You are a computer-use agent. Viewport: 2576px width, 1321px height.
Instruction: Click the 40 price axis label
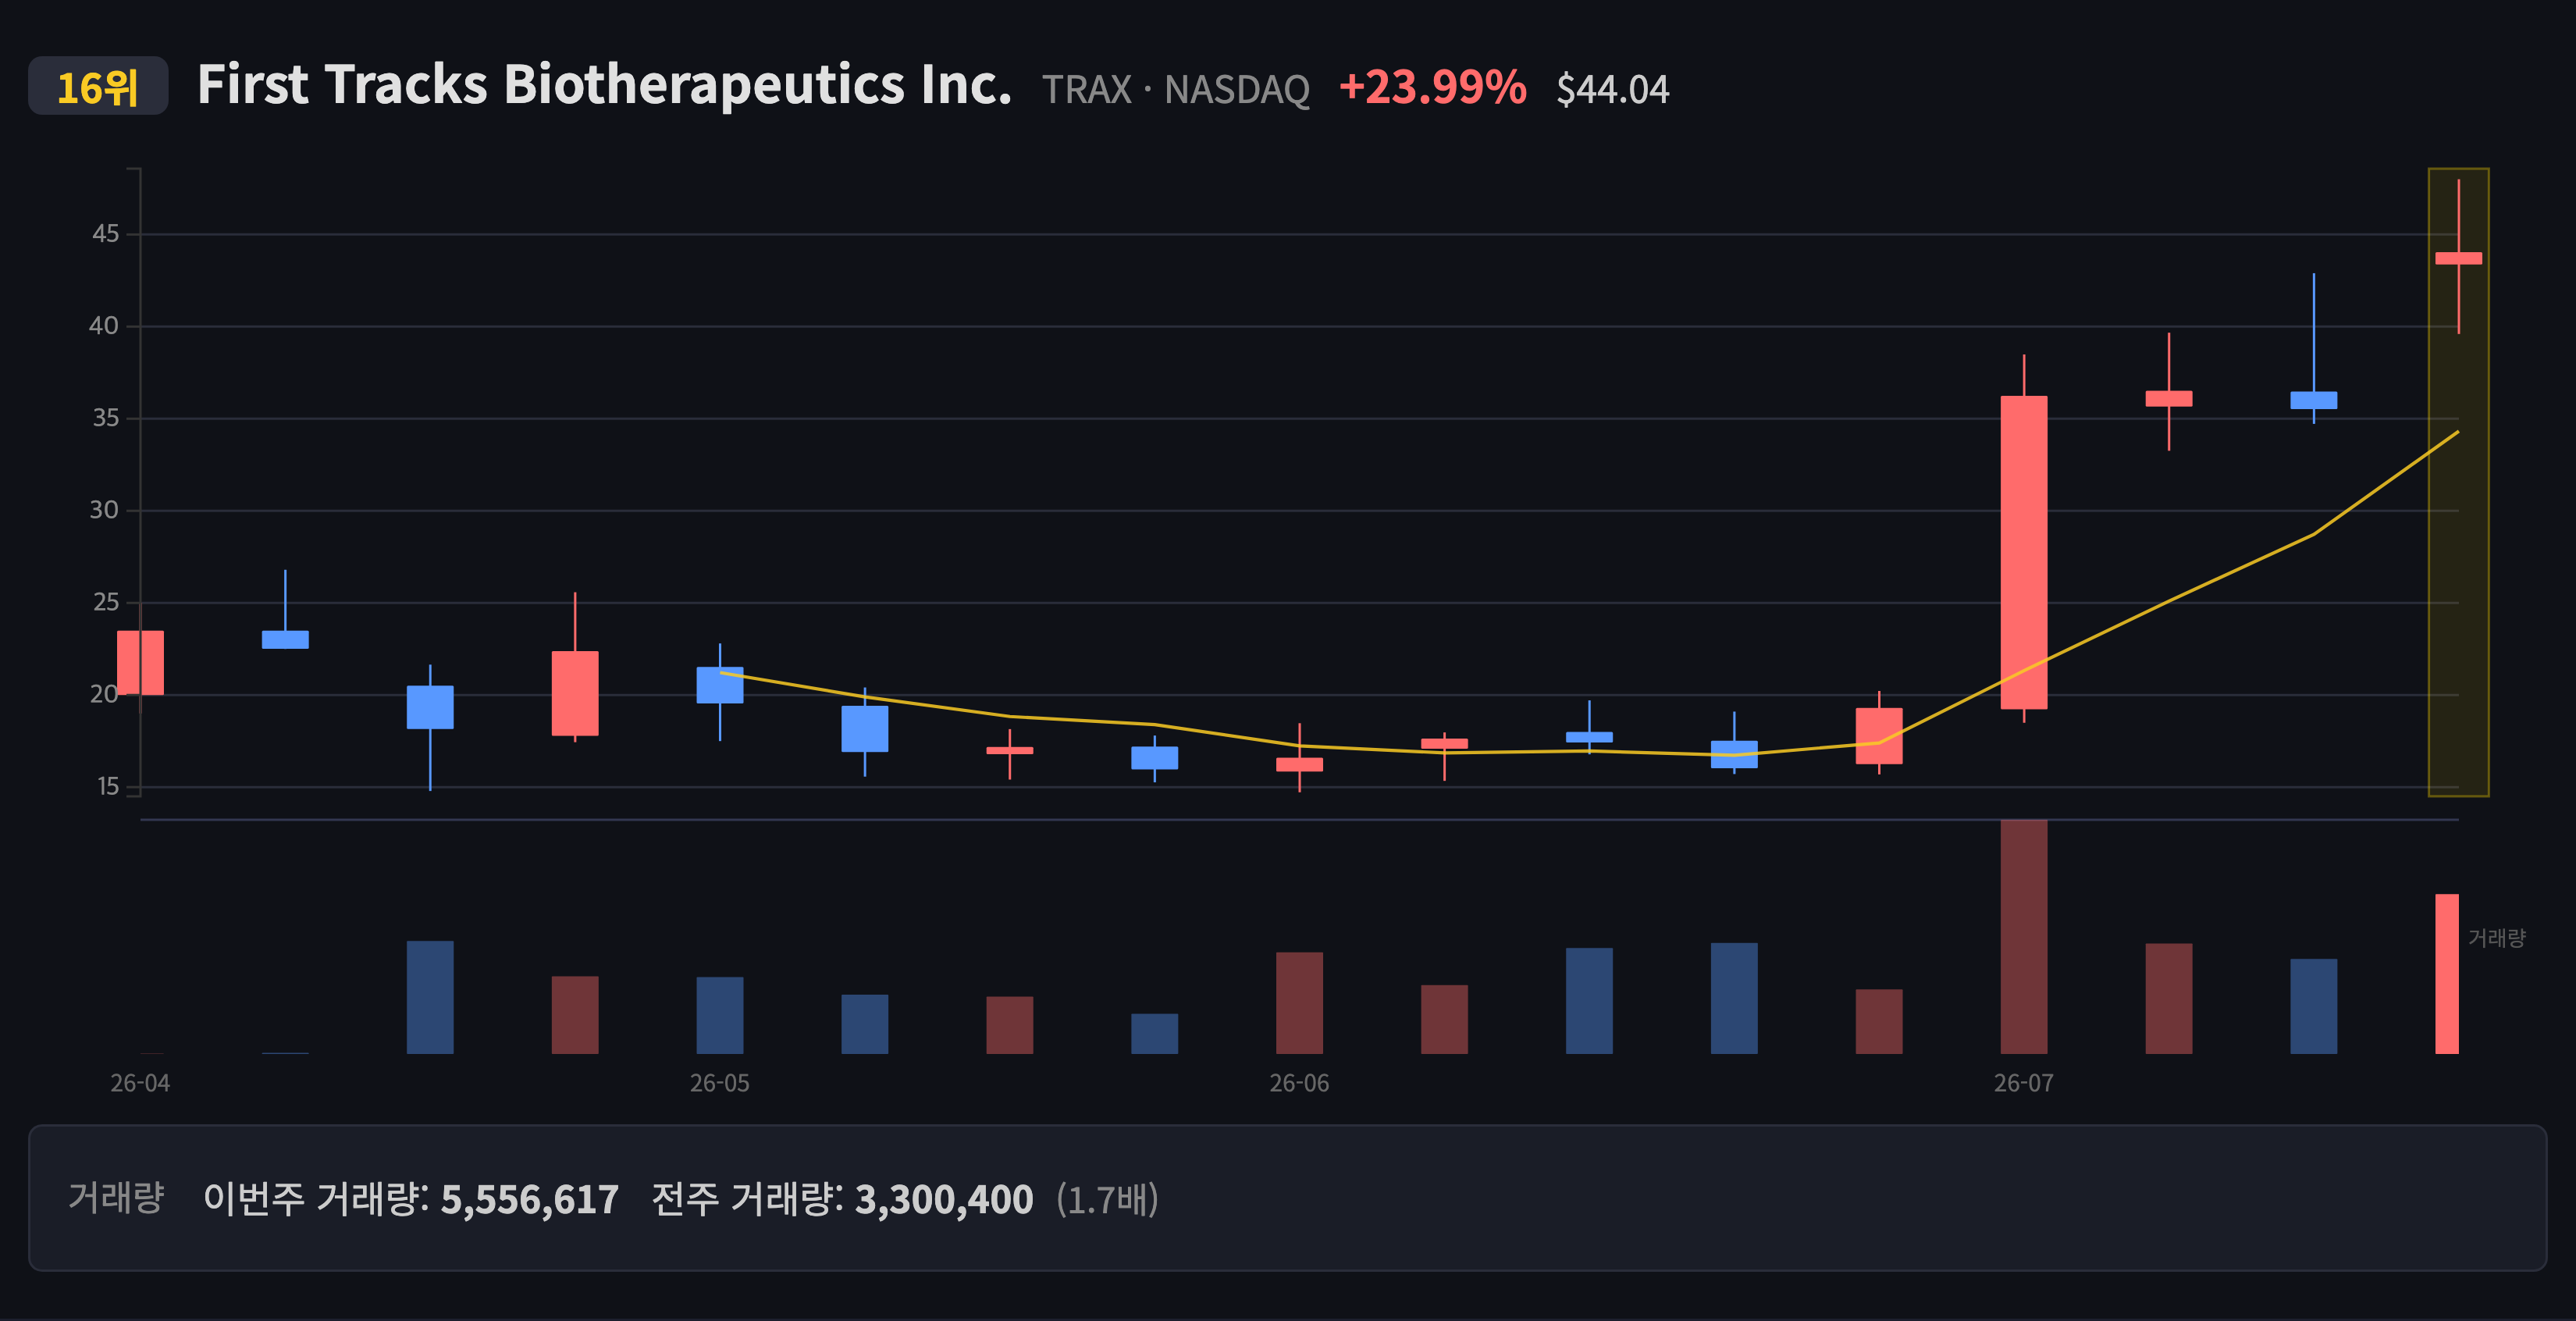click(104, 326)
